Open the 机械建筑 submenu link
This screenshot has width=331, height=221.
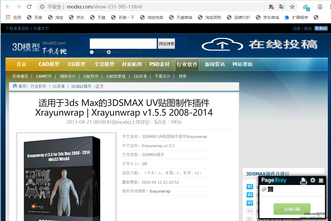pyautogui.click(x=20, y=76)
